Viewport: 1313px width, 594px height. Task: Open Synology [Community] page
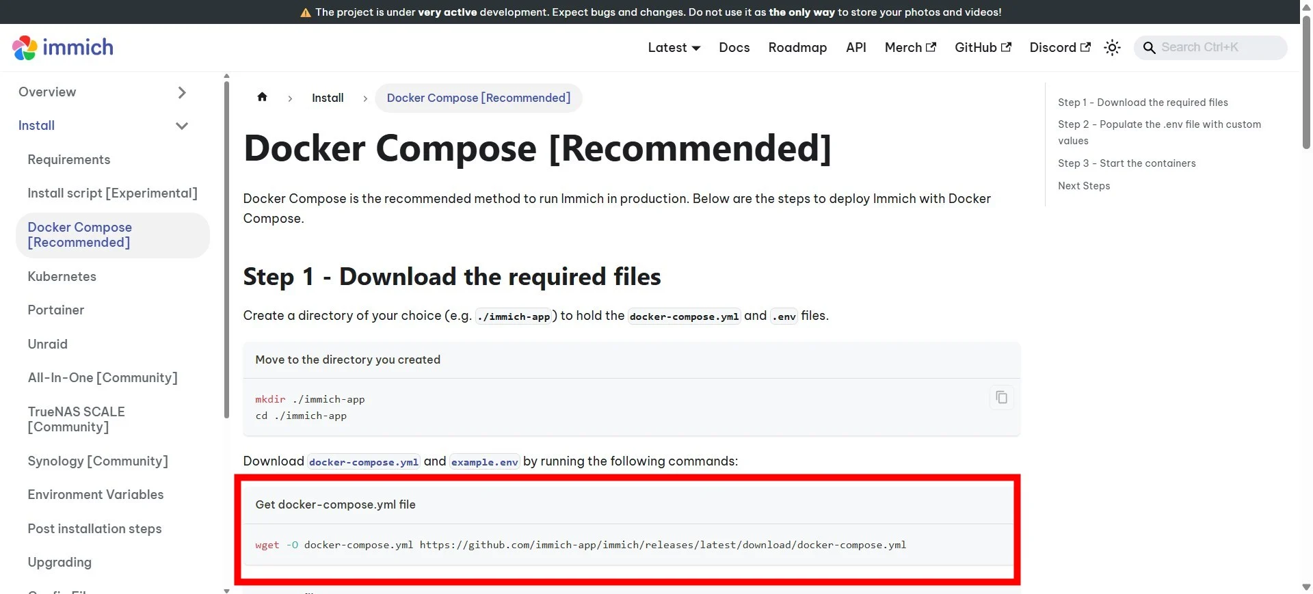click(x=98, y=461)
